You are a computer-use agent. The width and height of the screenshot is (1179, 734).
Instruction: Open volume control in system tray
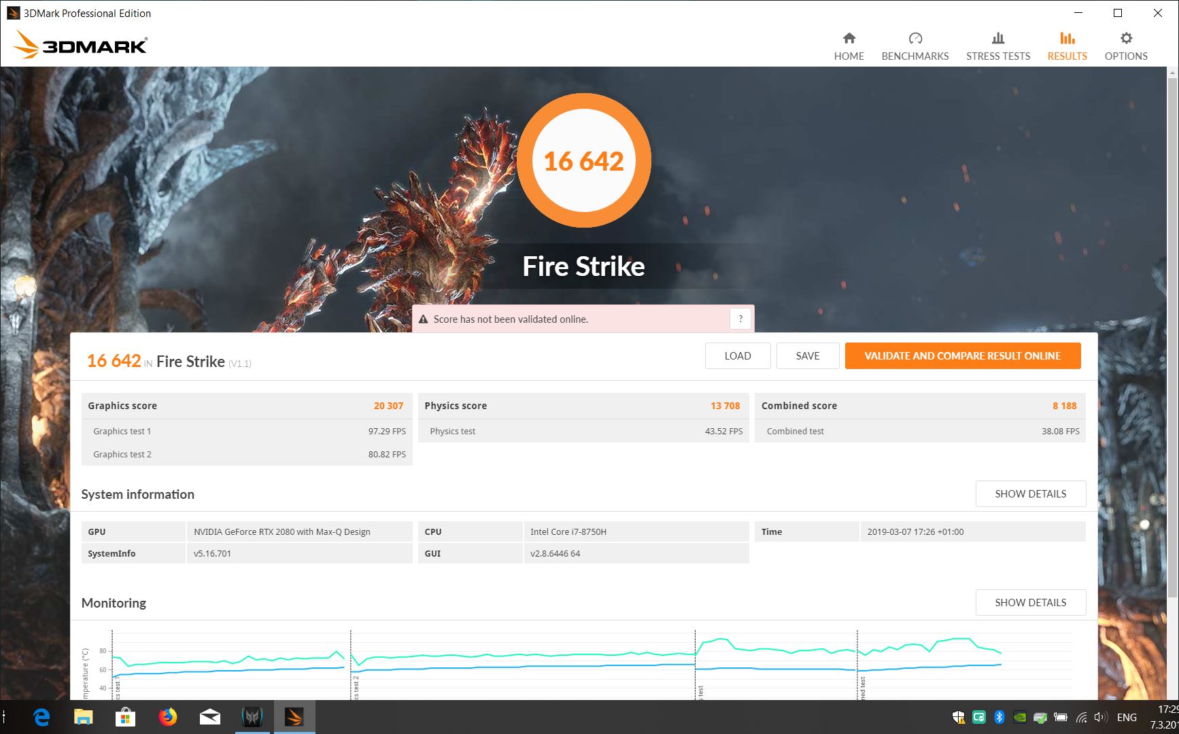point(1101,717)
